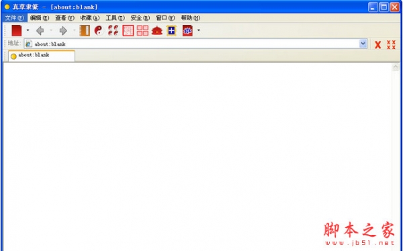Click the single yin-yang icon

pyautogui.click(x=99, y=31)
